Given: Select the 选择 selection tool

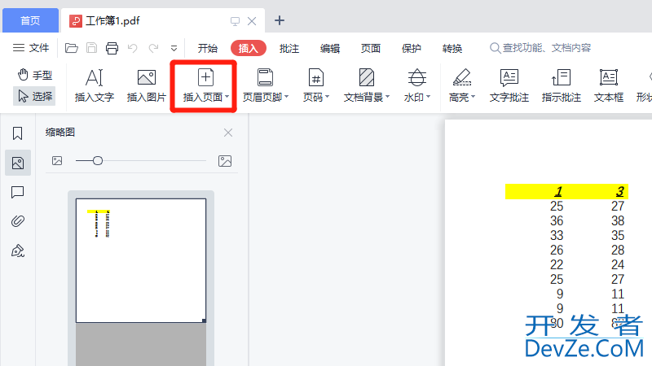Looking at the screenshot, I should pos(35,96).
